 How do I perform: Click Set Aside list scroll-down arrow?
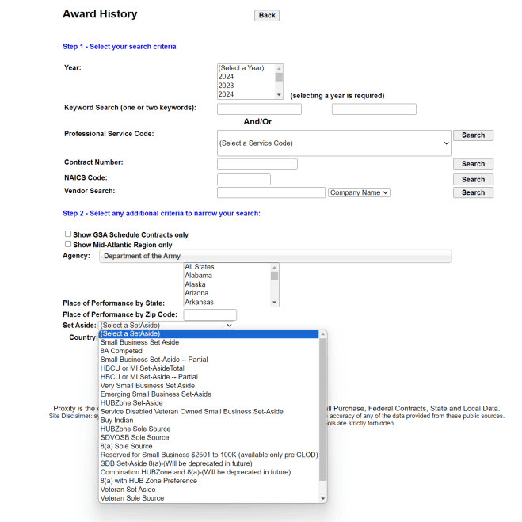322,498
